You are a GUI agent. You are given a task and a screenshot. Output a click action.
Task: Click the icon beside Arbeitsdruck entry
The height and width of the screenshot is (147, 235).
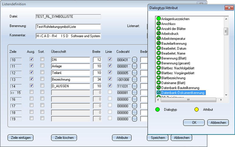158,34
